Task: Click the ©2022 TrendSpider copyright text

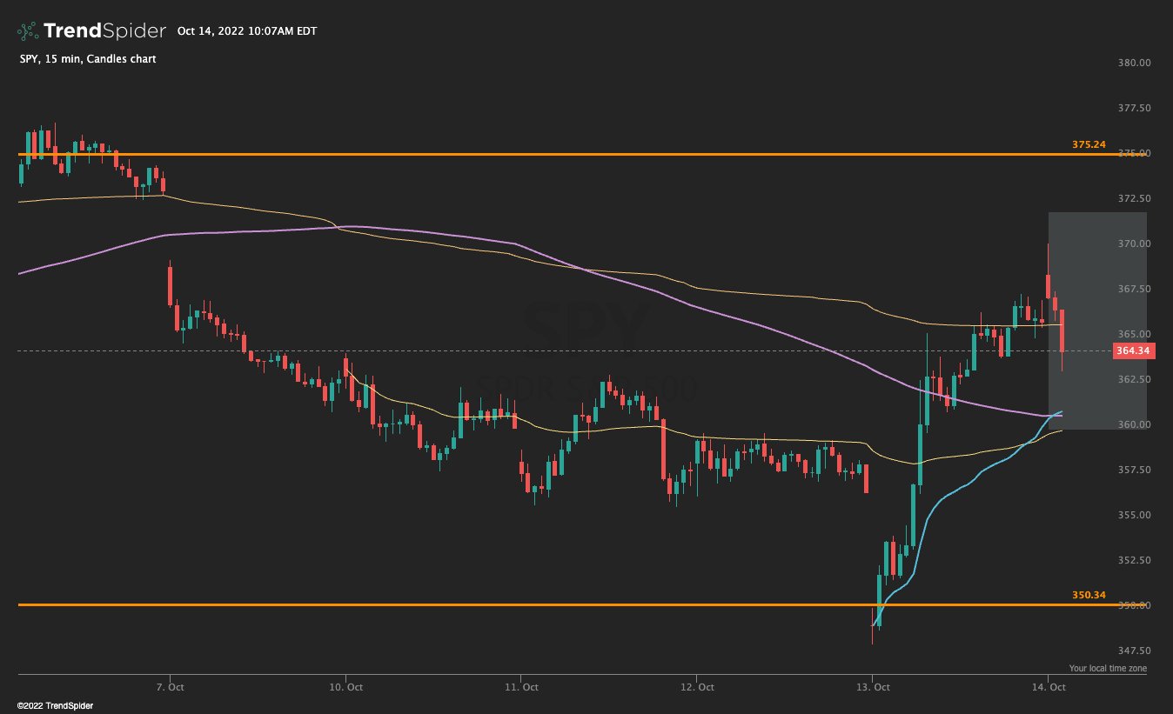Action: (x=55, y=705)
